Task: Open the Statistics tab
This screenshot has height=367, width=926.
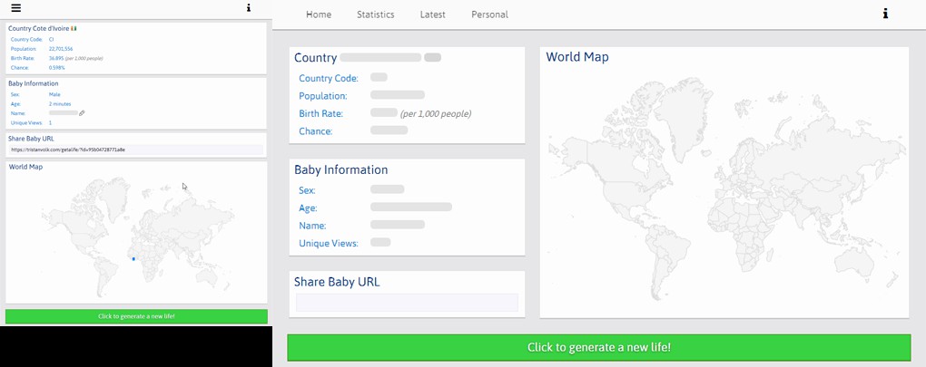Action: point(375,14)
